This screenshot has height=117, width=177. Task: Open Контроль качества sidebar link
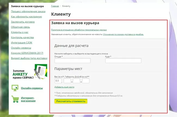tap(22, 37)
